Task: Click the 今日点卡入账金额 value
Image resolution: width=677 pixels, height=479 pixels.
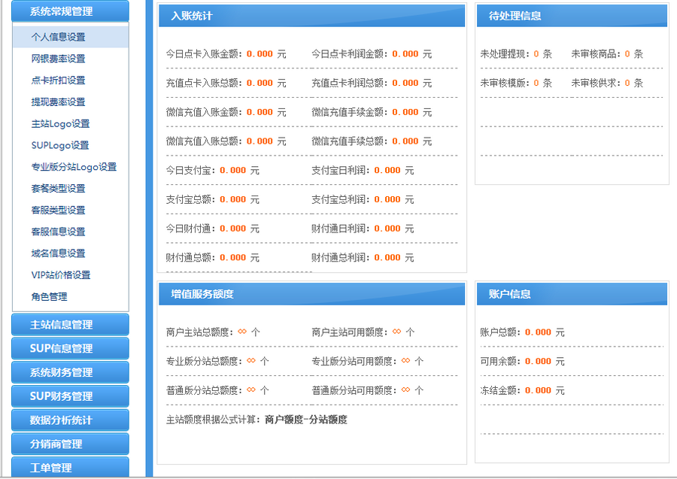Action: 260,54
